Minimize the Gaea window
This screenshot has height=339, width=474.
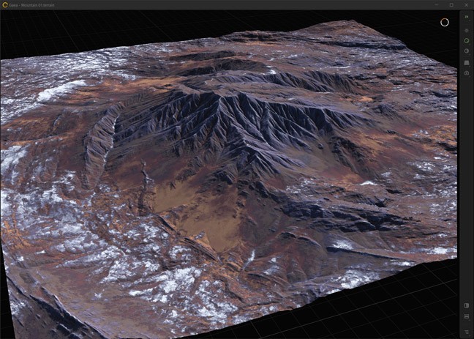point(437,4)
